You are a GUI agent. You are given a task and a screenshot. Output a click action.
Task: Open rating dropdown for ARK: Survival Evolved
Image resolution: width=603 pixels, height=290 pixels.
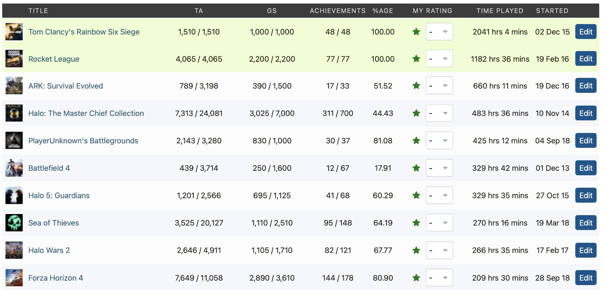tap(439, 86)
